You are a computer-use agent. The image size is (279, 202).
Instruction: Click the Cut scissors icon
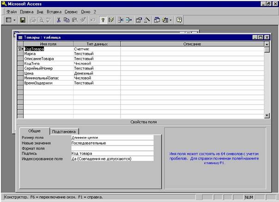click(59, 20)
